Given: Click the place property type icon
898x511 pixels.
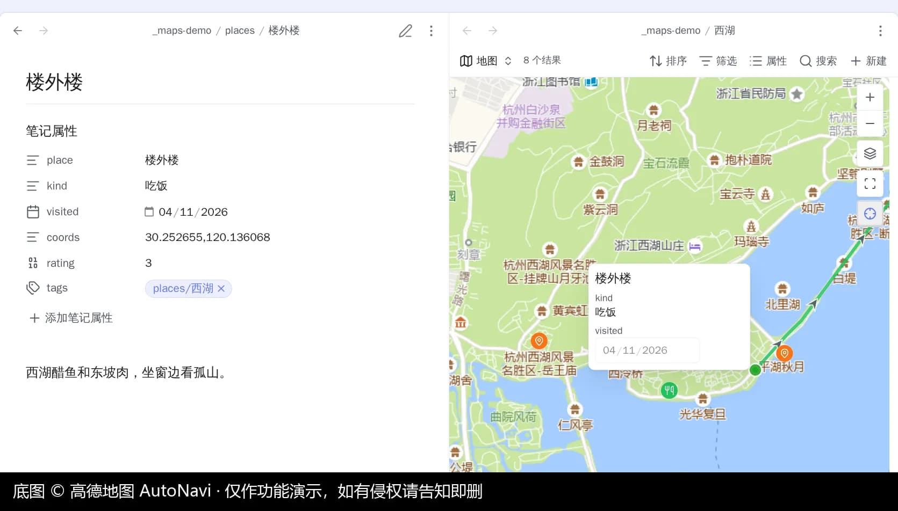Looking at the screenshot, I should [33, 160].
